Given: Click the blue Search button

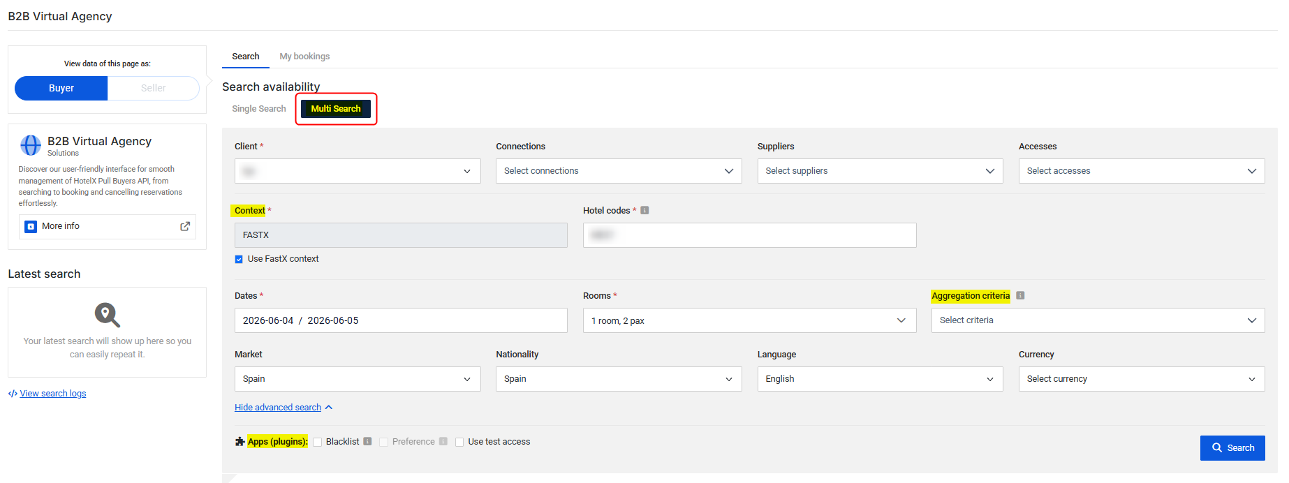Looking at the screenshot, I should pos(1232,448).
